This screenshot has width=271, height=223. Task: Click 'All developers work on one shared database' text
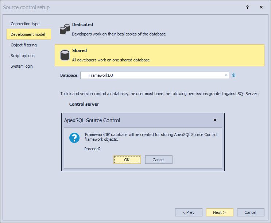[x=111, y=60]
